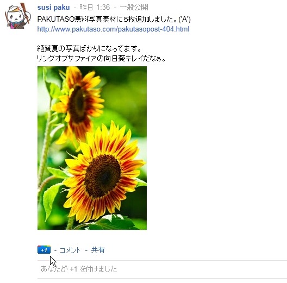This screenshot has width=287, height=283.
Task: Open the pakutasopost-404.html URL link
Action: 113,29
